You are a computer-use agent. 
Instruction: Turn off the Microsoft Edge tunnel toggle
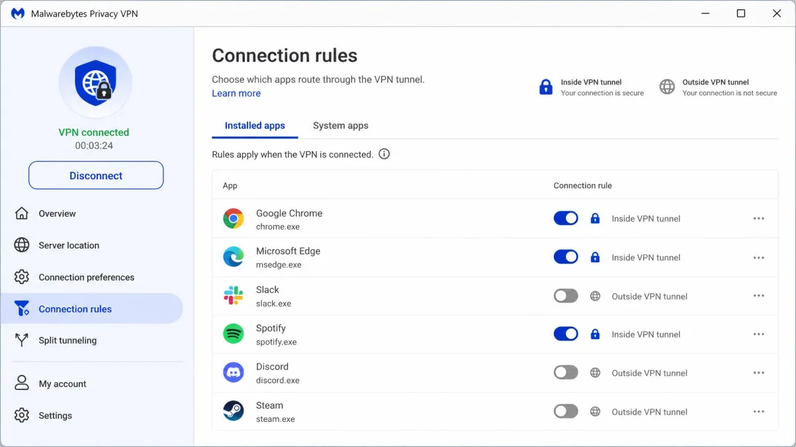[x=566, y=257]
